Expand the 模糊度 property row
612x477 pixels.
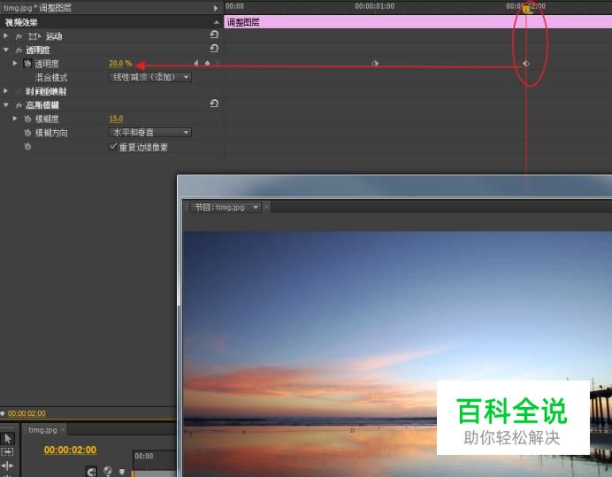coord(15,118)
